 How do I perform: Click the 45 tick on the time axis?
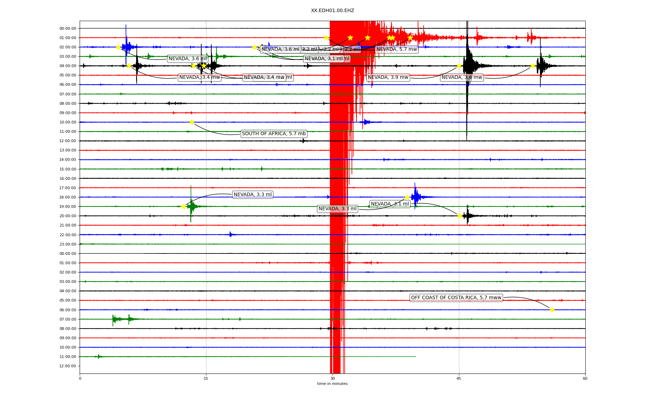pos(459,378)
